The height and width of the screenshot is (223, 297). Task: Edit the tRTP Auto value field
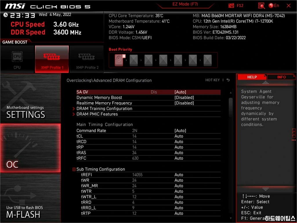(179, 213)
